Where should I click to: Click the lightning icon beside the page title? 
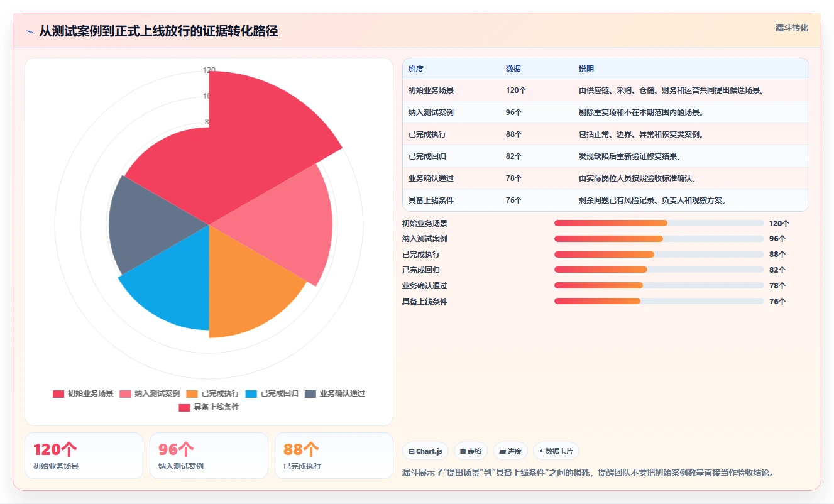30,31
